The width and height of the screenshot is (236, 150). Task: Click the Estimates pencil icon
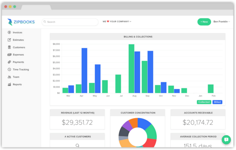point(9,40)
